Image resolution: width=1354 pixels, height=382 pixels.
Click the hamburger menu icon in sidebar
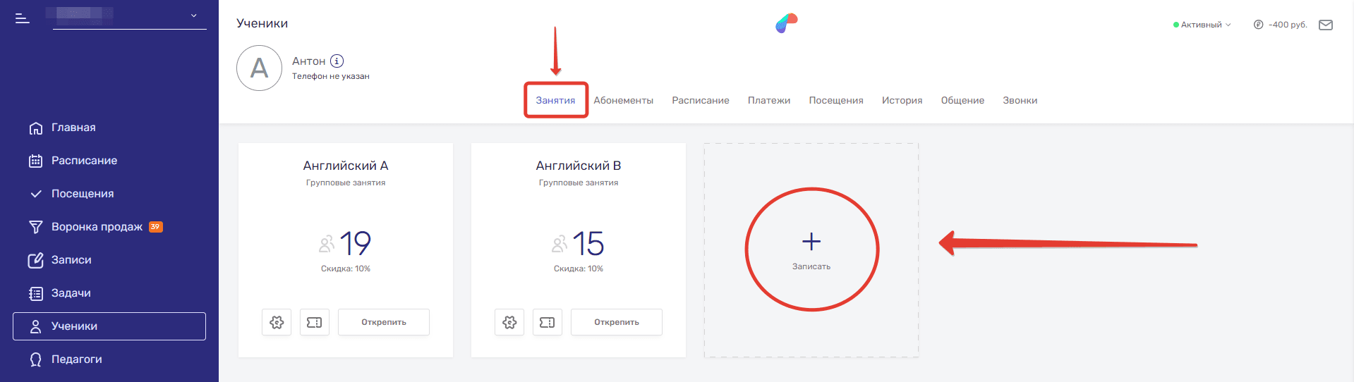[x=23, y=18]
